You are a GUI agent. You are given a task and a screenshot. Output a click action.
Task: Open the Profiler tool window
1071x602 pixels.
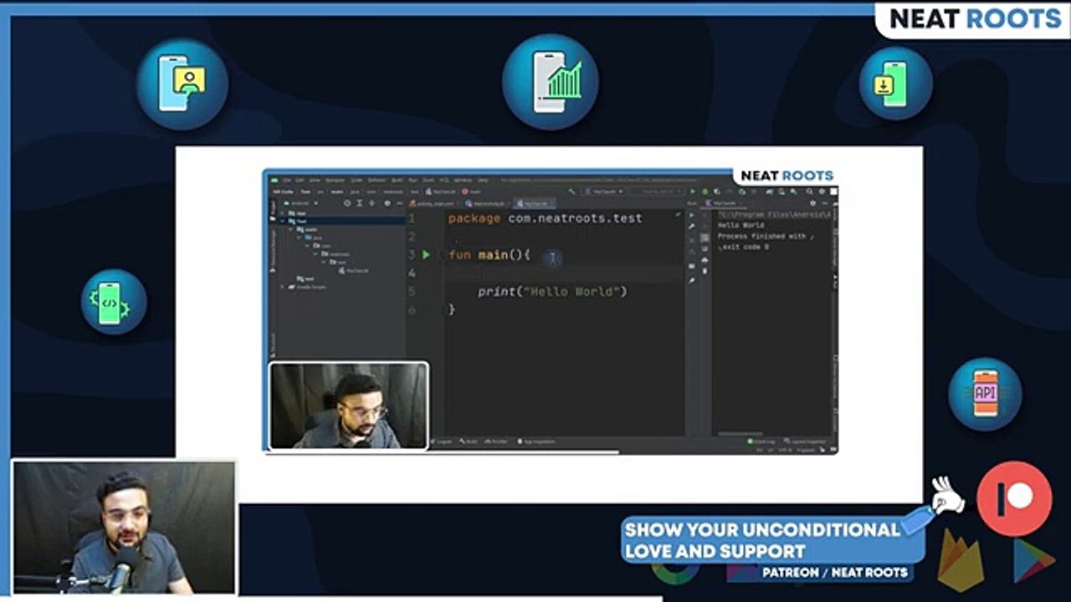497,441
